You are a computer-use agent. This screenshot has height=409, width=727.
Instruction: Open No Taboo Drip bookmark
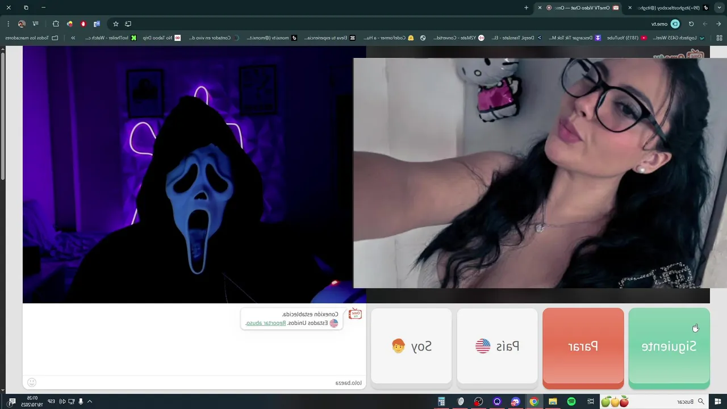161,38
